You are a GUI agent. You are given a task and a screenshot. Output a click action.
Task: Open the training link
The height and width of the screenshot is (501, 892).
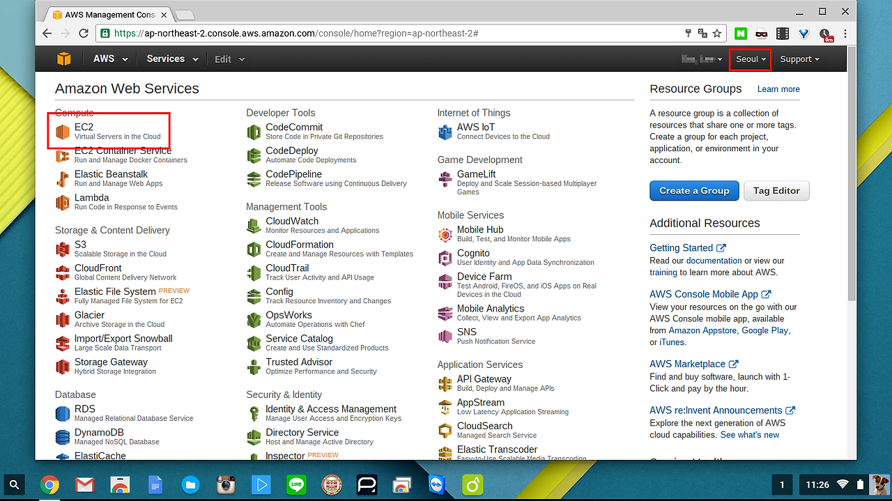point(663,272)
